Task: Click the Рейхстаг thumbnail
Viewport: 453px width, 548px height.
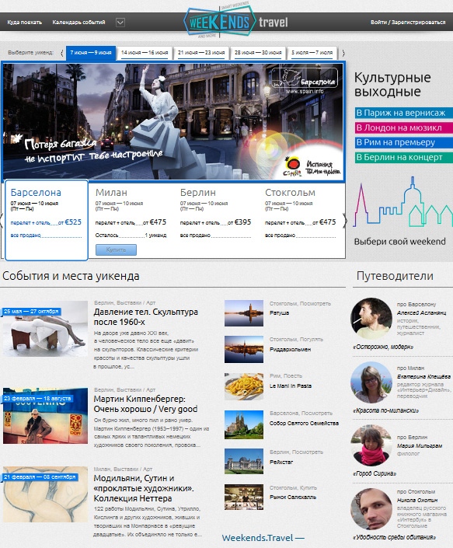Action: tap(244, 462)
